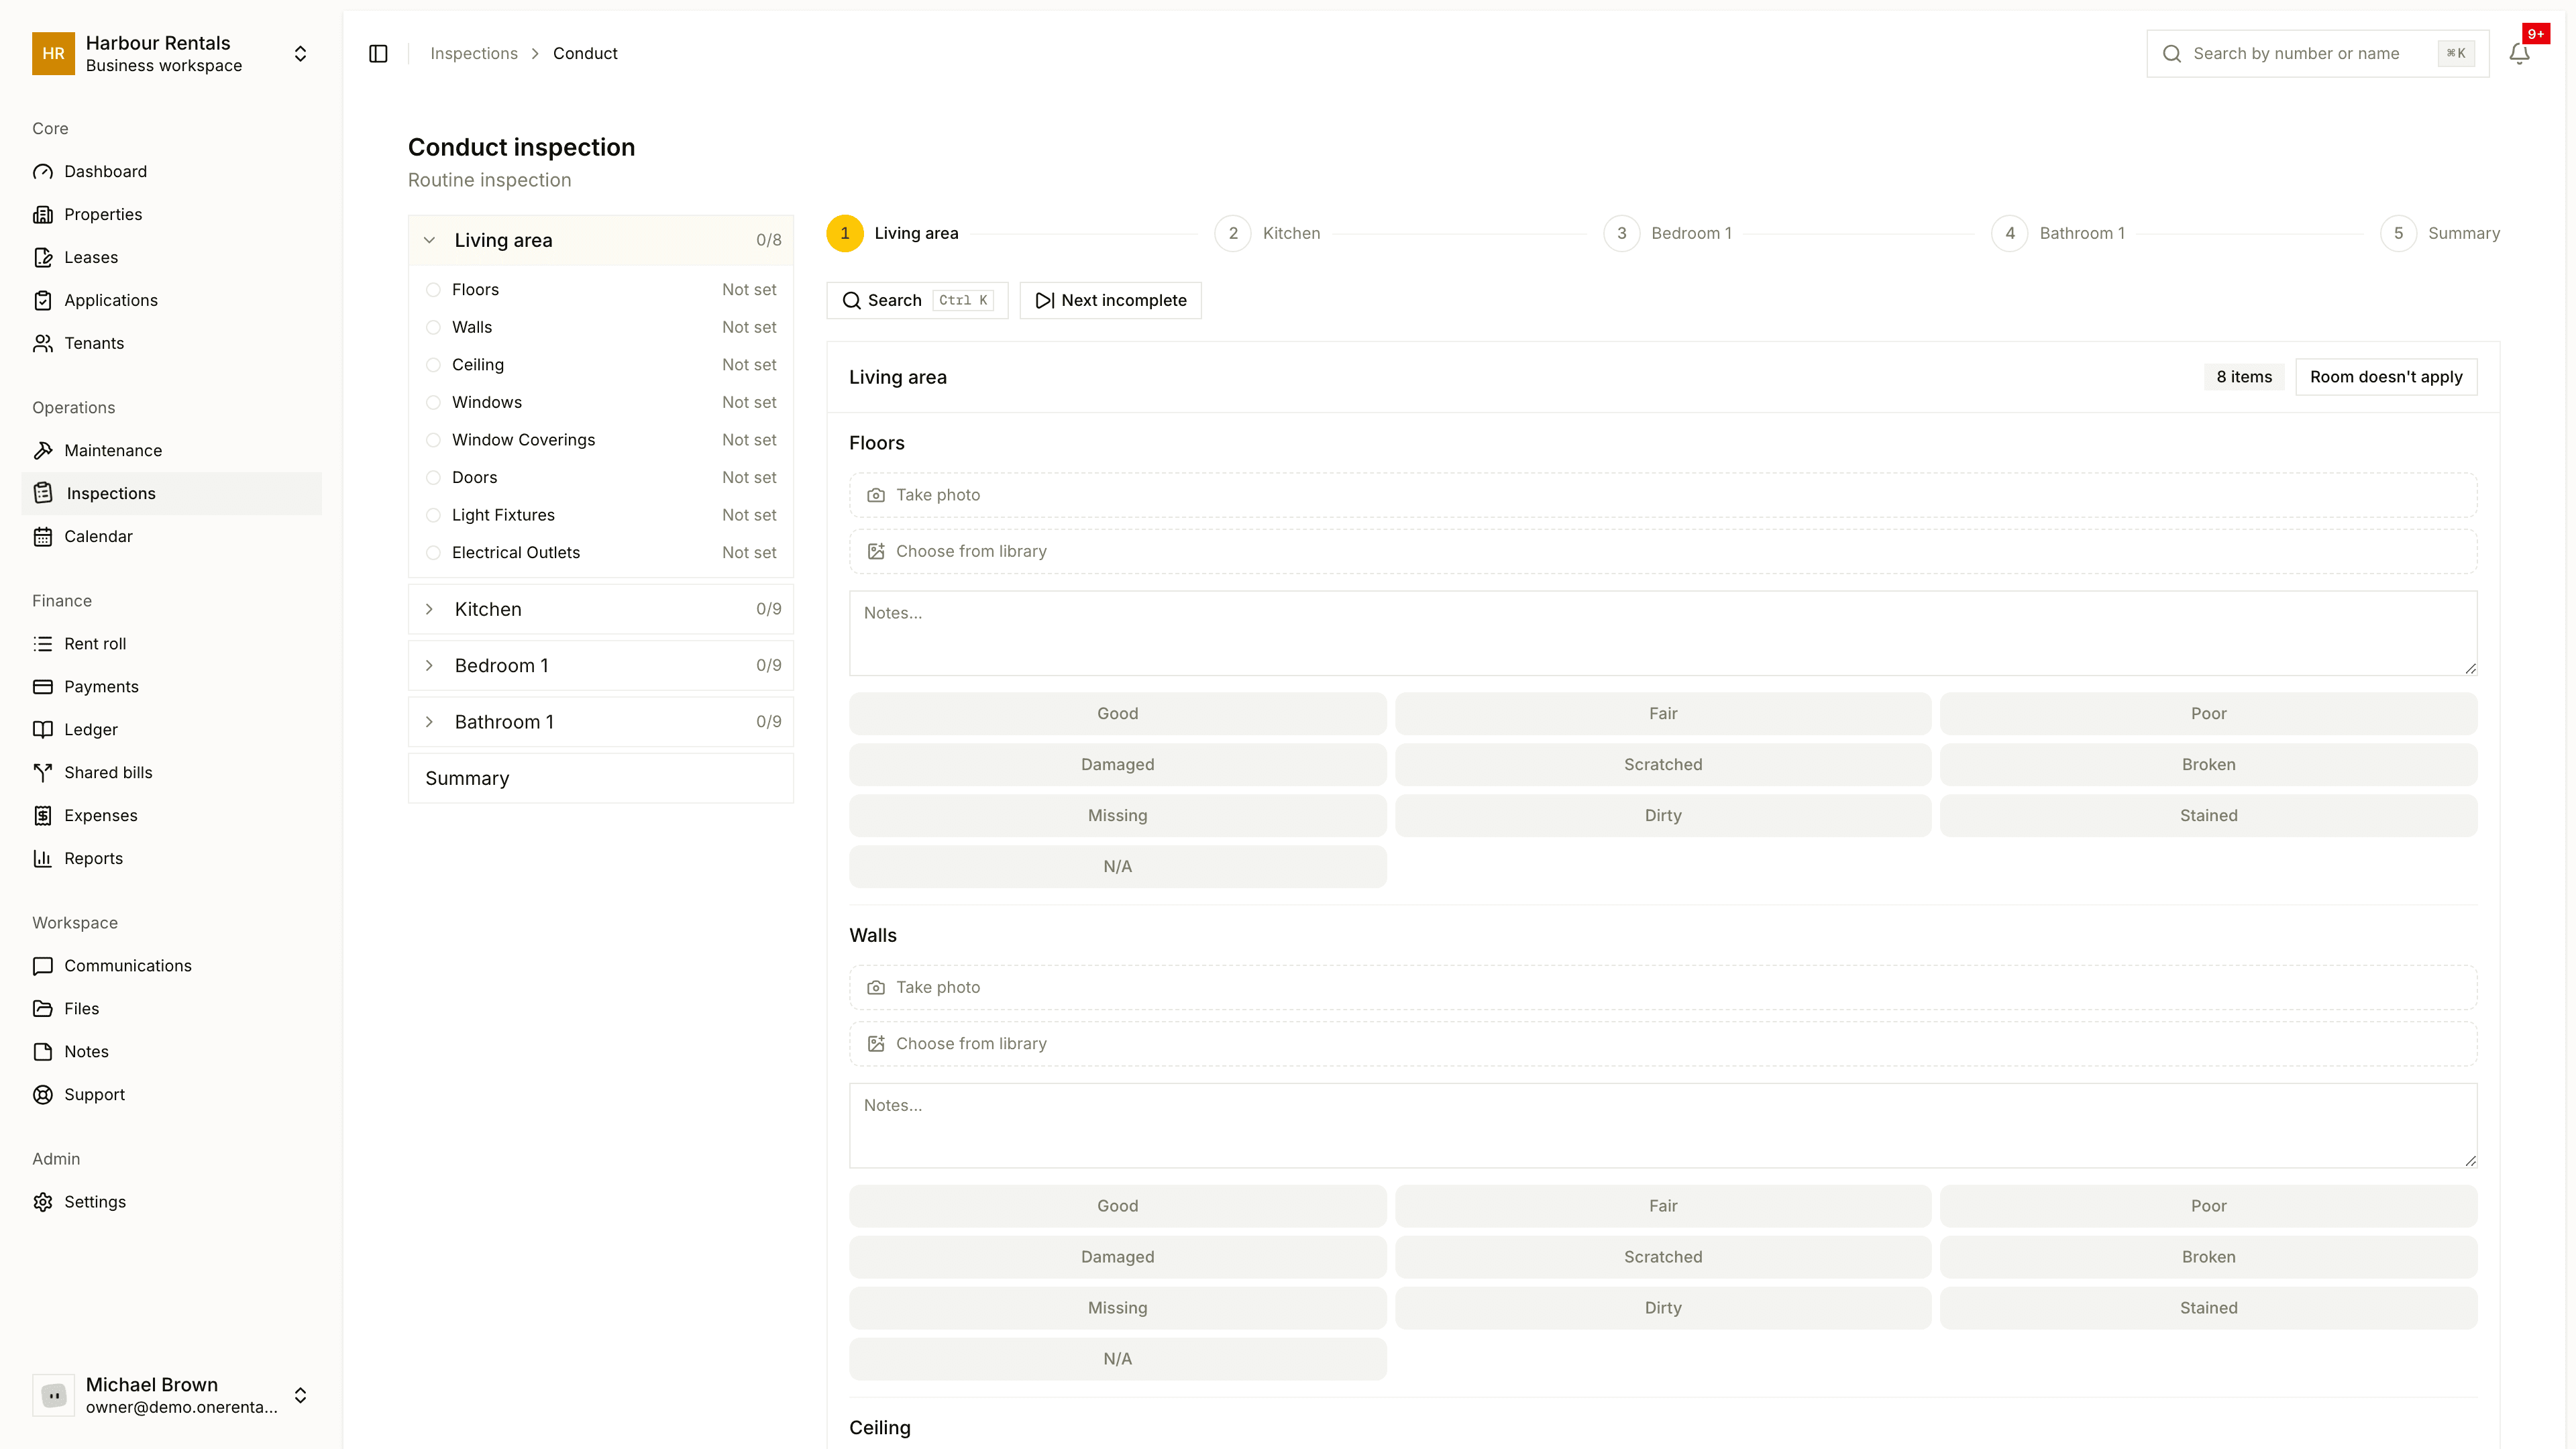Toggle the sidebar panel icon
The width and height of the screenshot is (2576, 1449).
378,54
